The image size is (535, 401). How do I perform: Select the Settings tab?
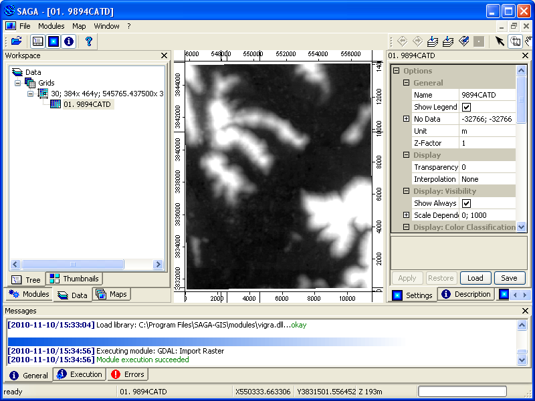coord(412,295)
